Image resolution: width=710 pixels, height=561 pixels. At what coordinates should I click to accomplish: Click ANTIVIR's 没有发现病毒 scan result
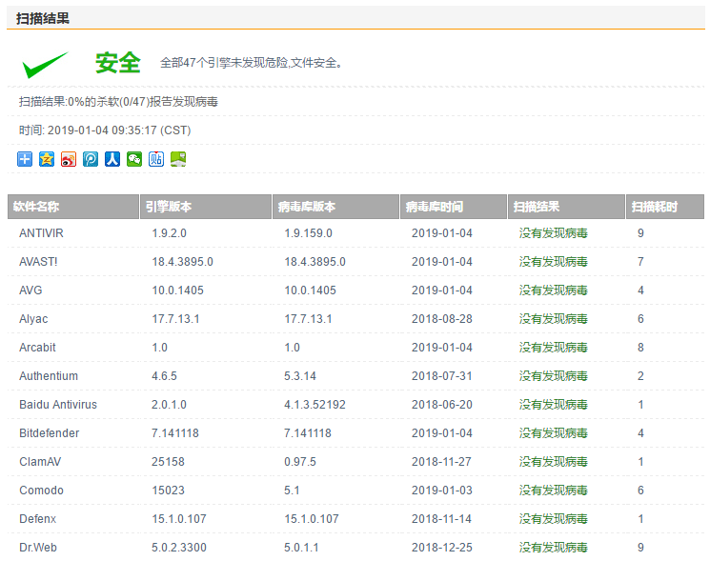[x=553, y=233]
